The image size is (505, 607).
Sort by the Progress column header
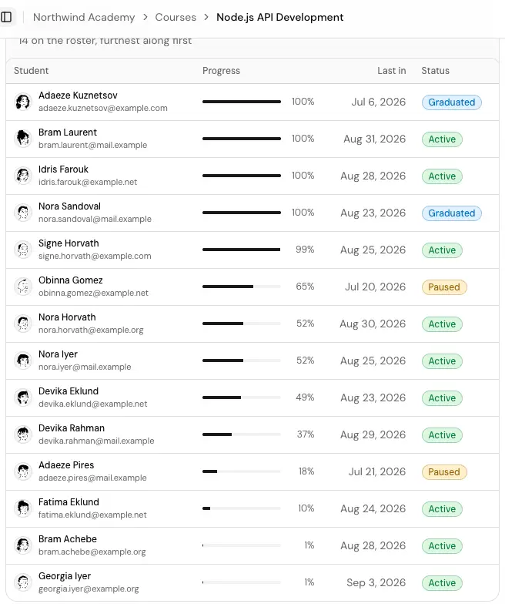221,70
